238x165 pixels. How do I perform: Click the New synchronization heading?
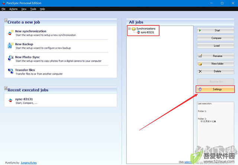30,31
